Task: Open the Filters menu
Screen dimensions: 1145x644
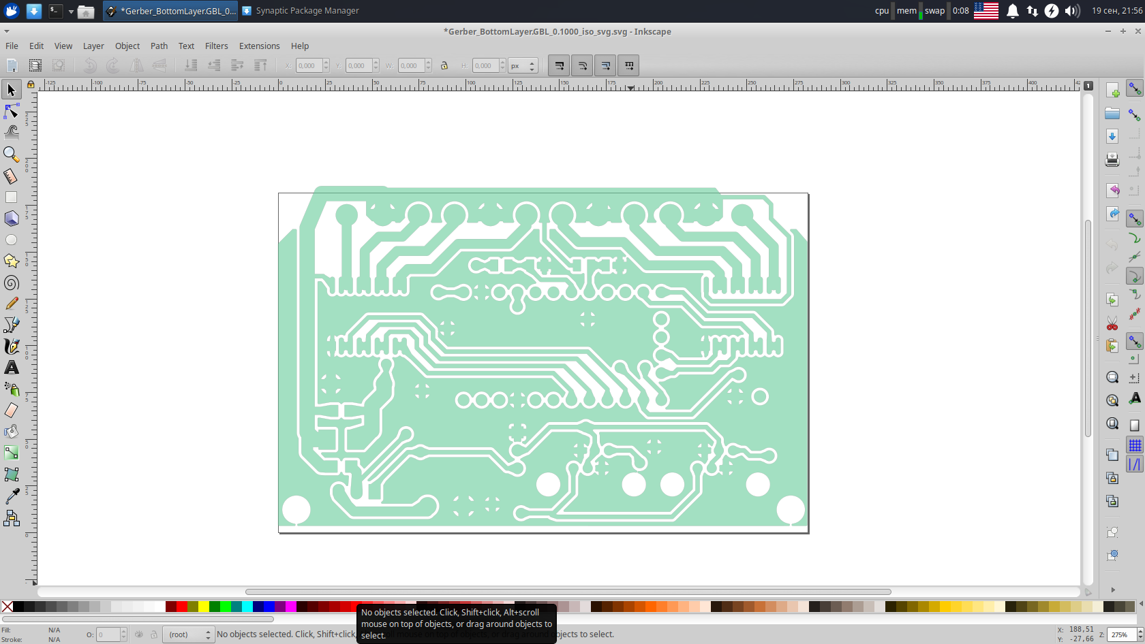Action: (217, 46)
